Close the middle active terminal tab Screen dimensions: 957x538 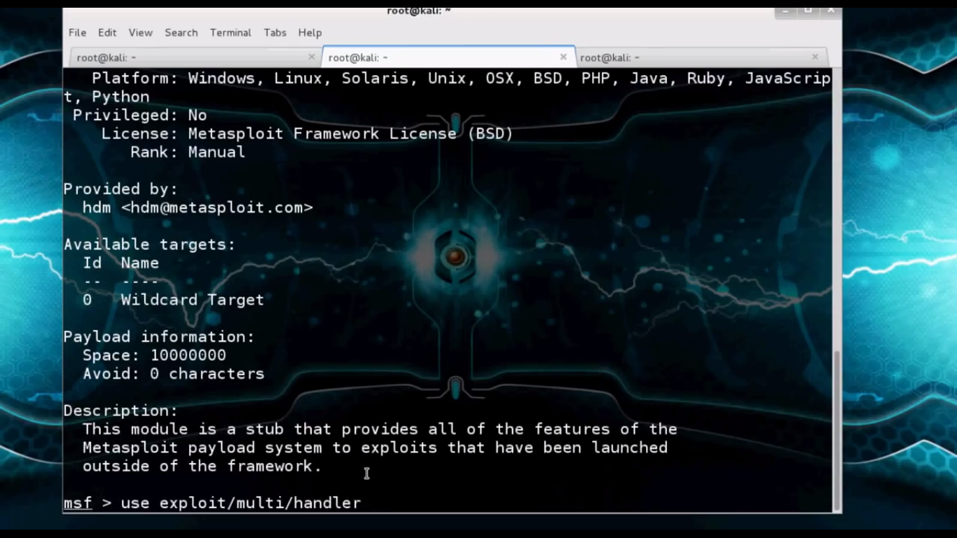coord(563,57)
